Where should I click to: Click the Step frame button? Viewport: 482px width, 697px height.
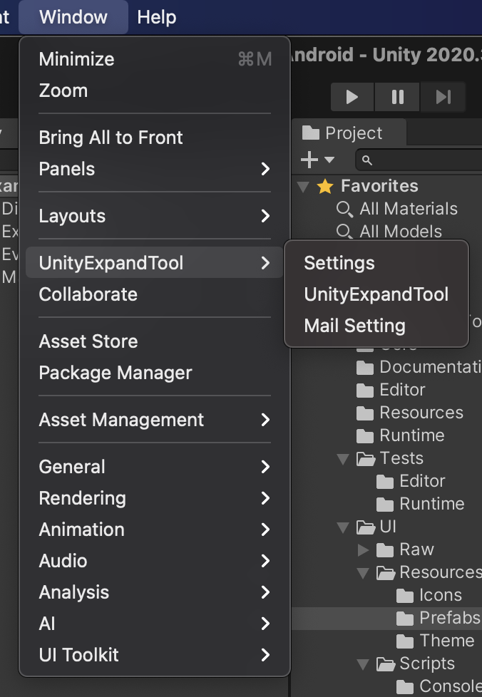pyautogui.click(x=443, y=97)
